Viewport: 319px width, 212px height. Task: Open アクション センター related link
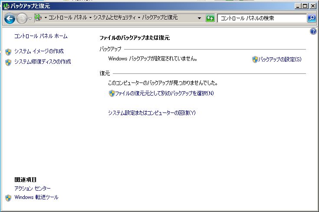33,189
